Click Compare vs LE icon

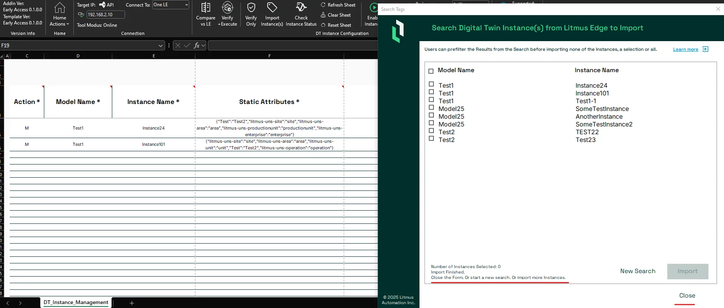click(x=205, y=7)
